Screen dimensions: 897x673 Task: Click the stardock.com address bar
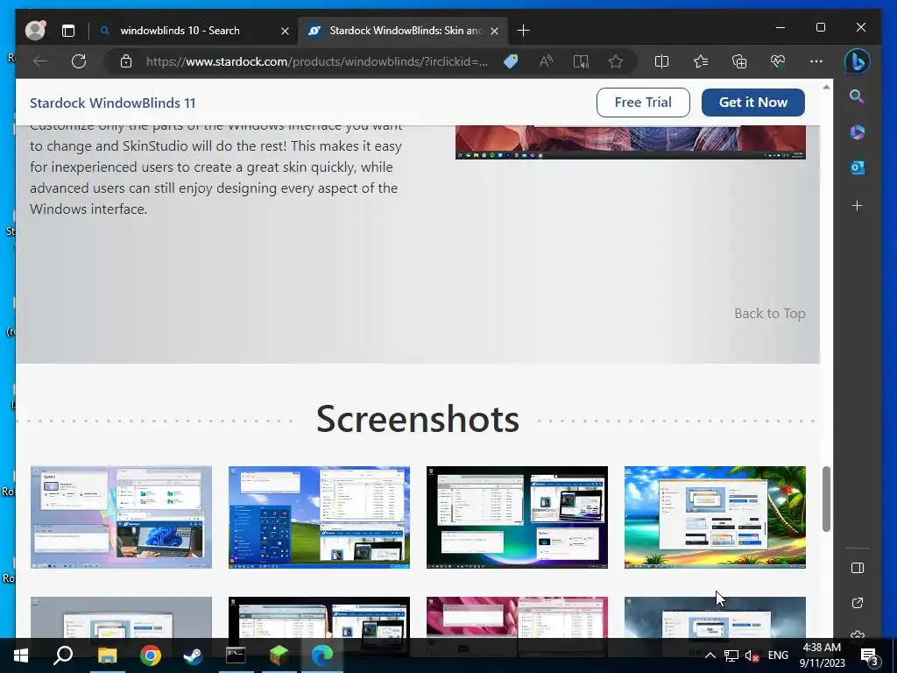point(317,61)
